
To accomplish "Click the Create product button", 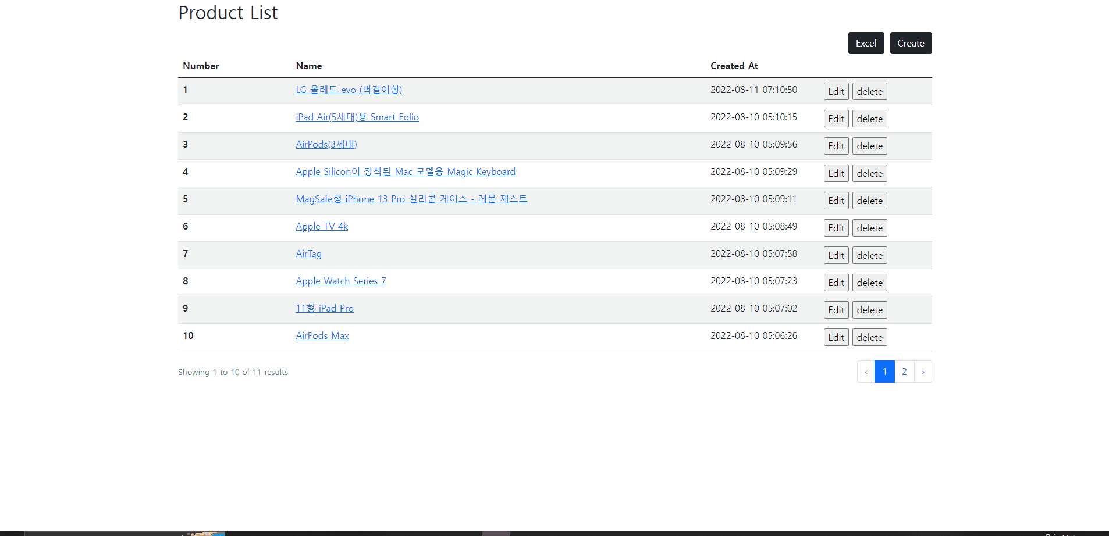I will 911,43.
